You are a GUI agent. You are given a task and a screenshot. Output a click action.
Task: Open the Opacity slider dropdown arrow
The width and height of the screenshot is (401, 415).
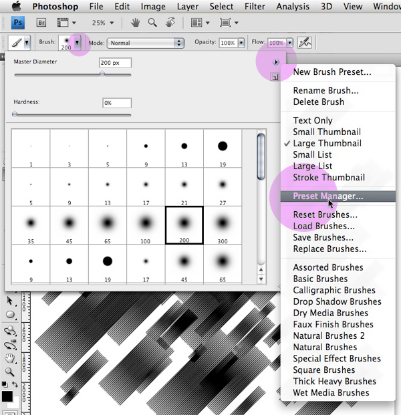[x=241, y=43]
